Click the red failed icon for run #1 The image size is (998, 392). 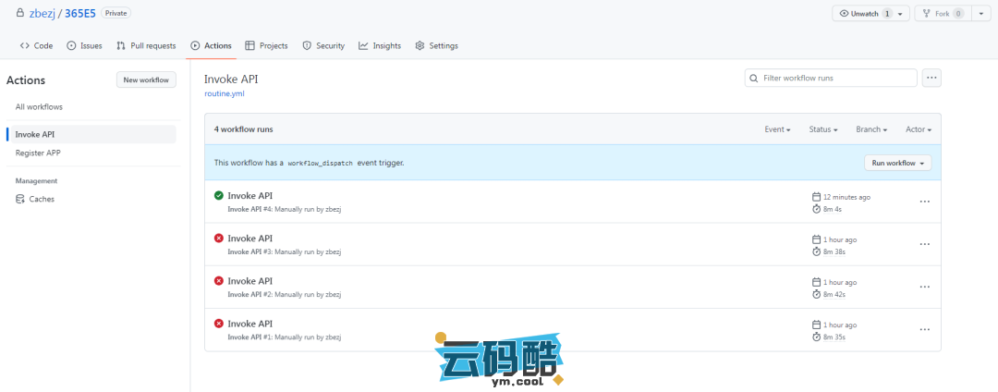click(218, 324)
